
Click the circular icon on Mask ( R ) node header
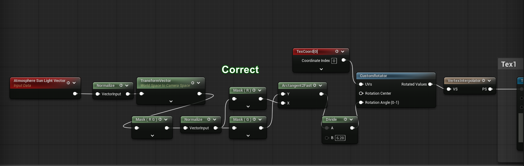[254, 90]
